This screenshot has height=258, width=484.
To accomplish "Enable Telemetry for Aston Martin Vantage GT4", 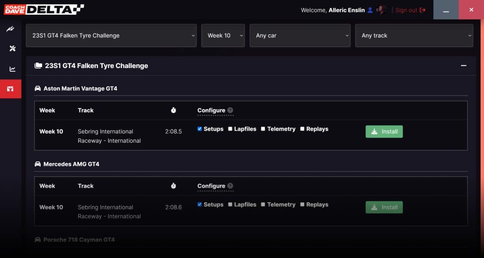I will click(x=263, y=129).
